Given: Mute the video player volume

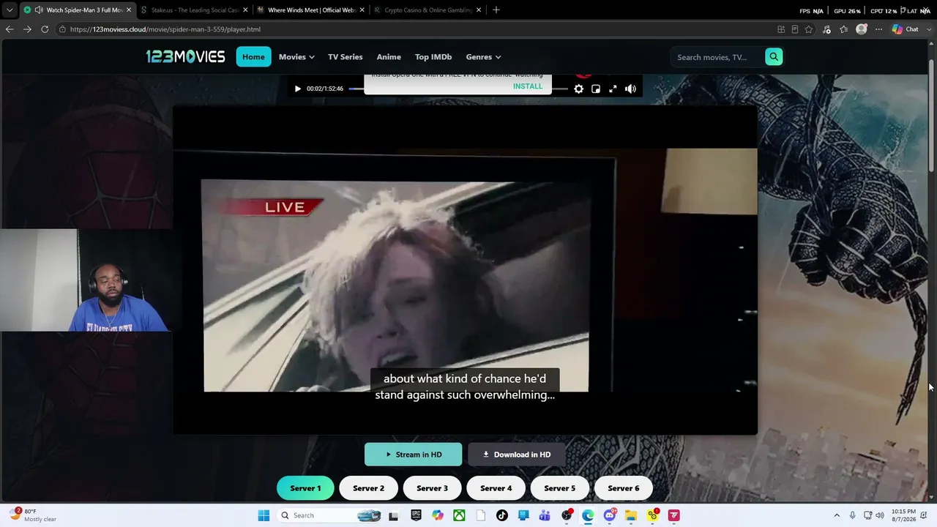Looking at the screenshot, I should pos(630,89).
